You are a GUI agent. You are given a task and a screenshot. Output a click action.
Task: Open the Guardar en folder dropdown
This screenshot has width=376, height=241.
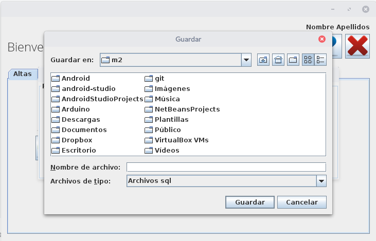pos(246,60)
